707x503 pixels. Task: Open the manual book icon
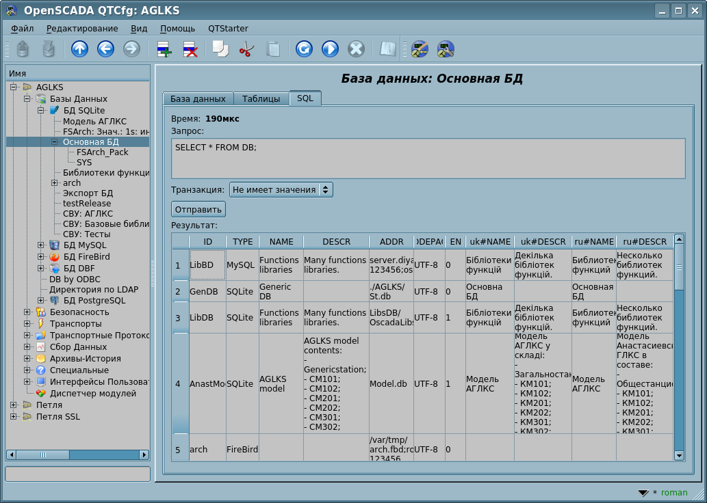click(387, 49)
